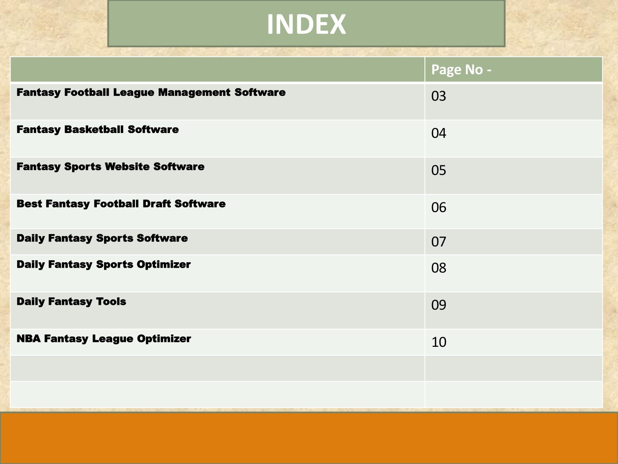Select the 'Page No -' column header
618x464 pixels.
point(461,69)
